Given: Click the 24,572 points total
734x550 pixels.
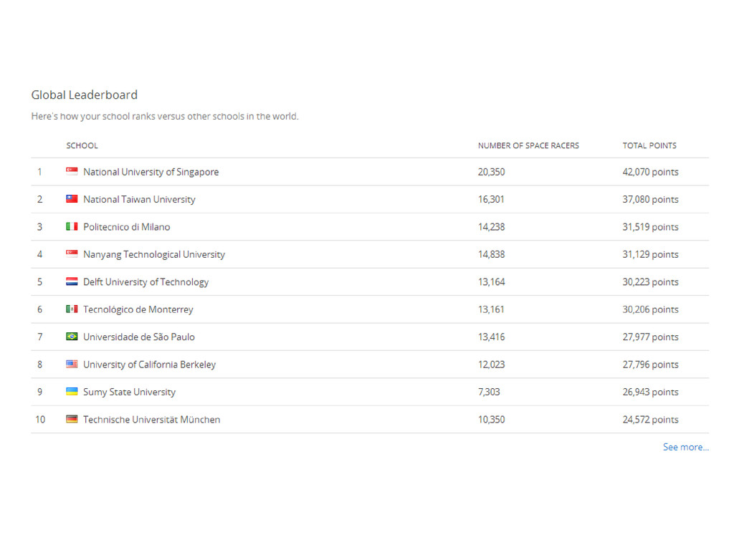Looking at the screenshot, I should pos(650,420).
